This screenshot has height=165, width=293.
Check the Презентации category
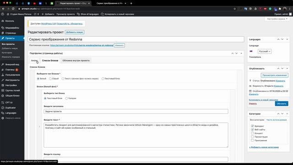[x=252, y=137]
